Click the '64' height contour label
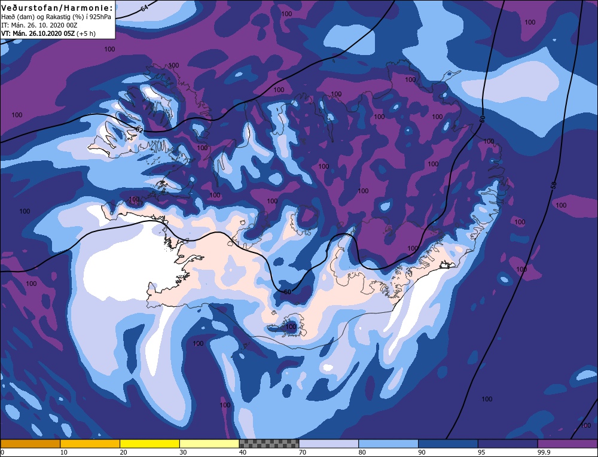Viewport: 598px width, 457px height. (x=144, y=7)
